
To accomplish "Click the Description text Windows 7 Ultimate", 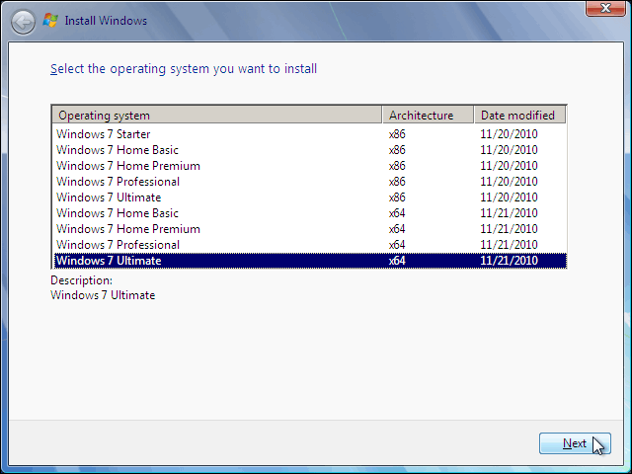I will 103,295.
